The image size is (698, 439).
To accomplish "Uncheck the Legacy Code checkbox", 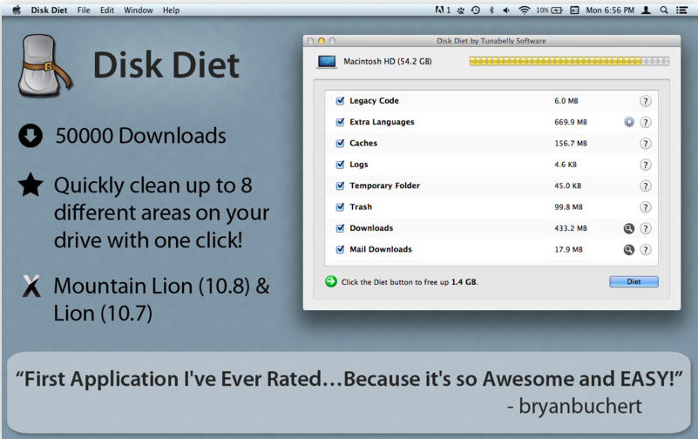I will click(340, 100).
